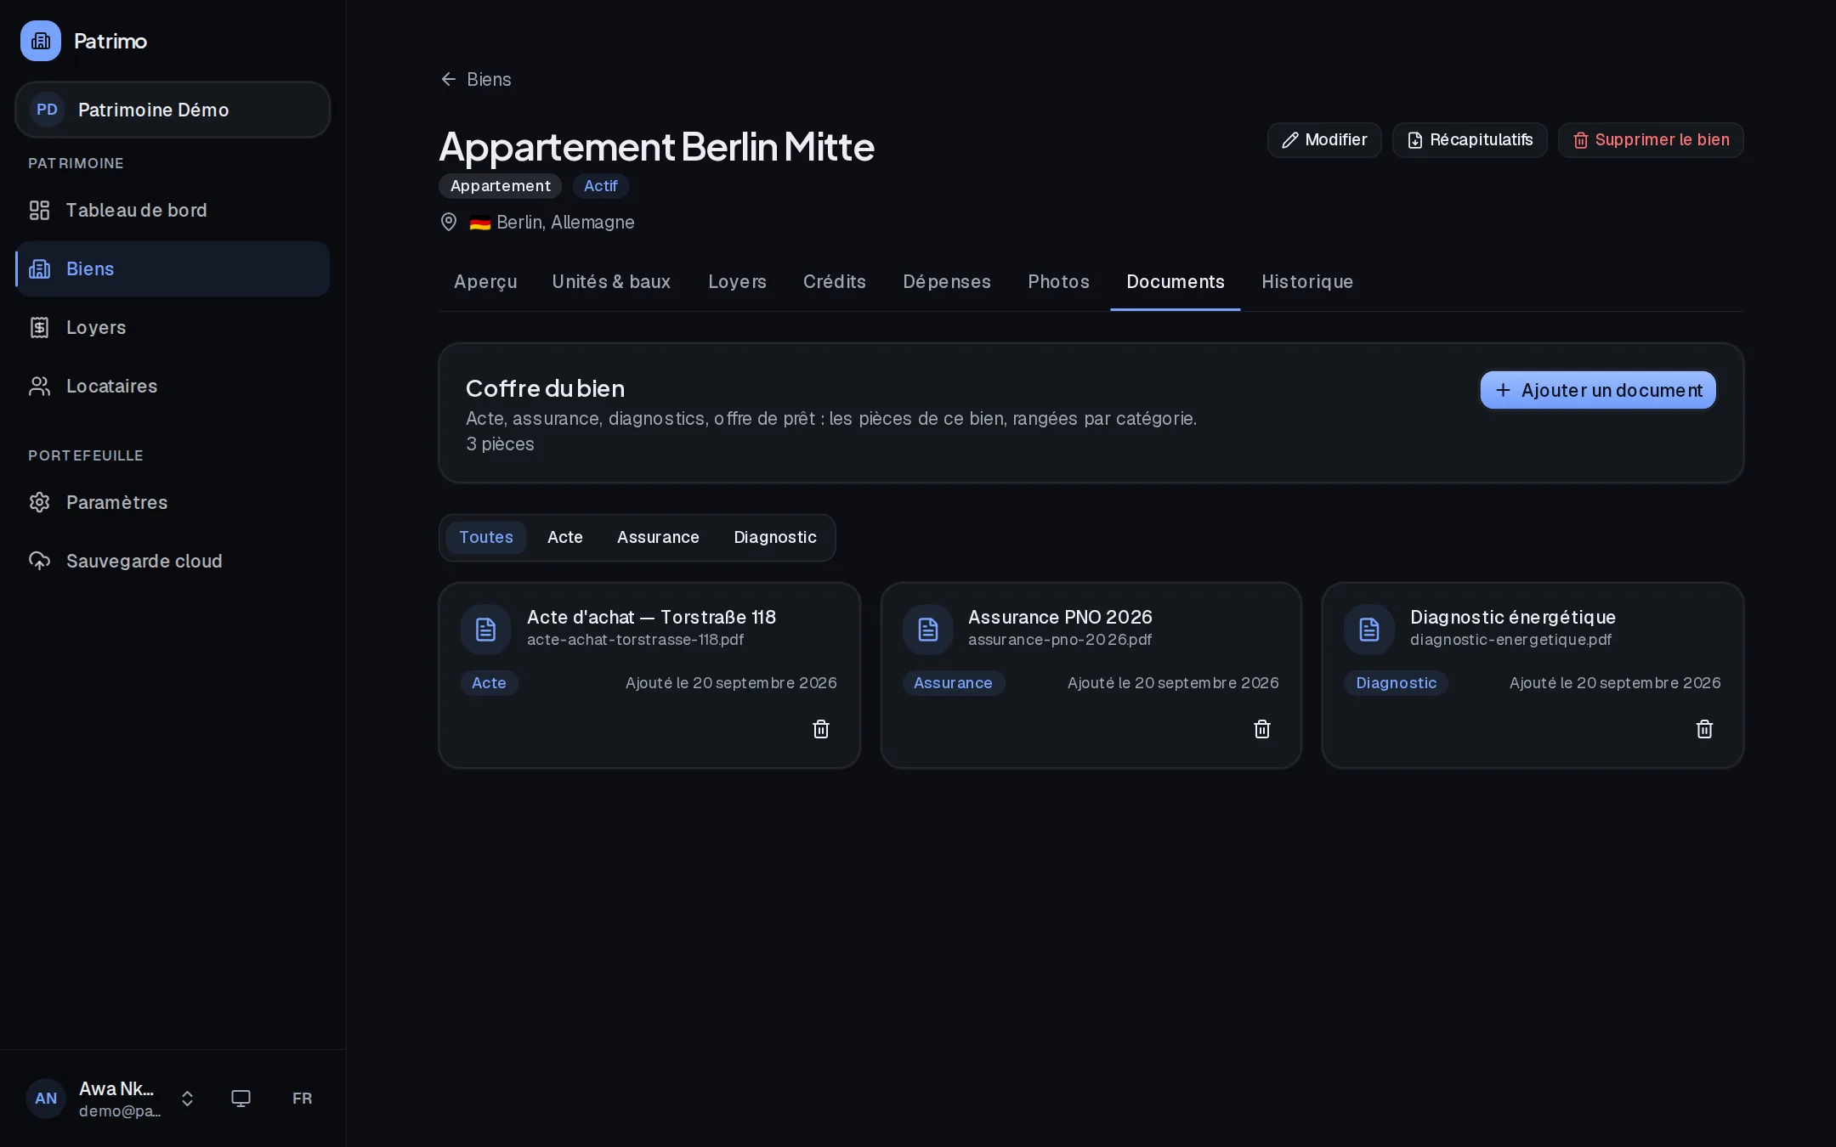Open Paramètres settings
The height and width of the screenshot is (1147, 1836).
pos(173,502)
